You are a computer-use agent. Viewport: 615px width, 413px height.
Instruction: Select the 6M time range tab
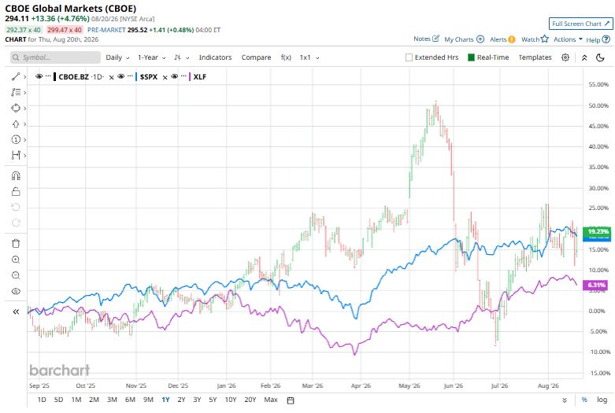[x=130, y=400]
